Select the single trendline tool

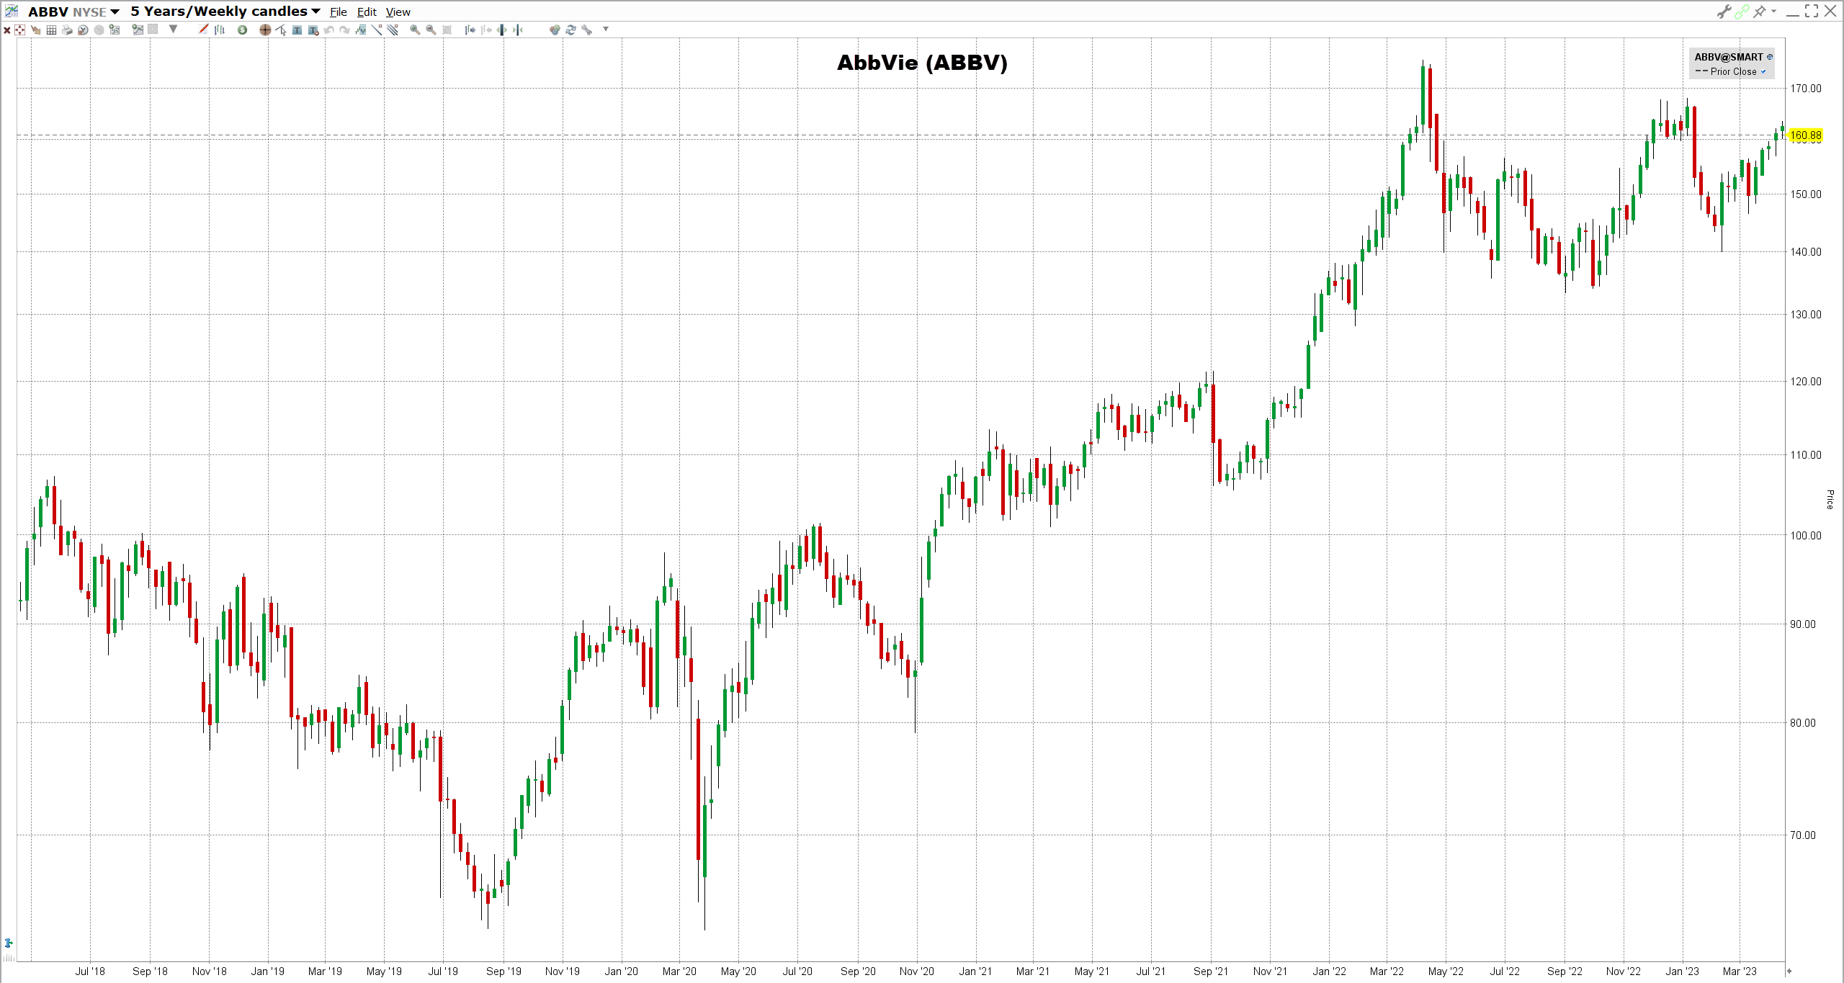pyautogui.click(x=377, y=30)
